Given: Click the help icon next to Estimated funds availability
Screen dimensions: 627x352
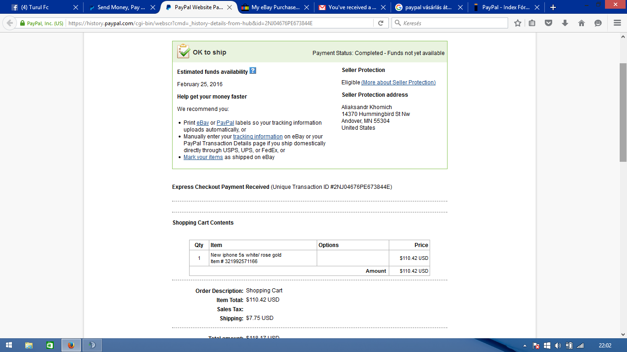Looking at the screenshot, I should pyautogui.click(x=253, y=71).
